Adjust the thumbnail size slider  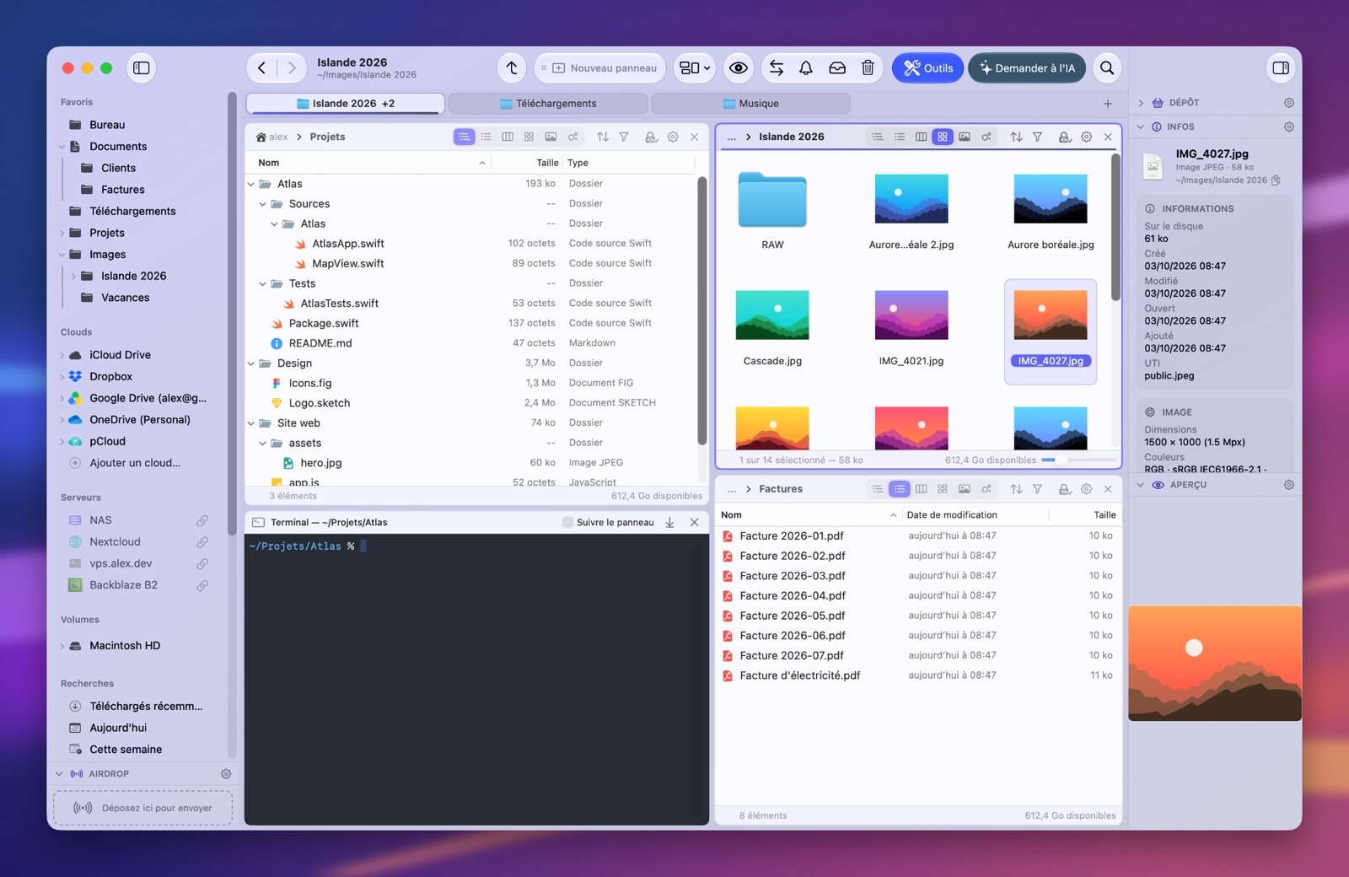click(x=1078, y=460)
